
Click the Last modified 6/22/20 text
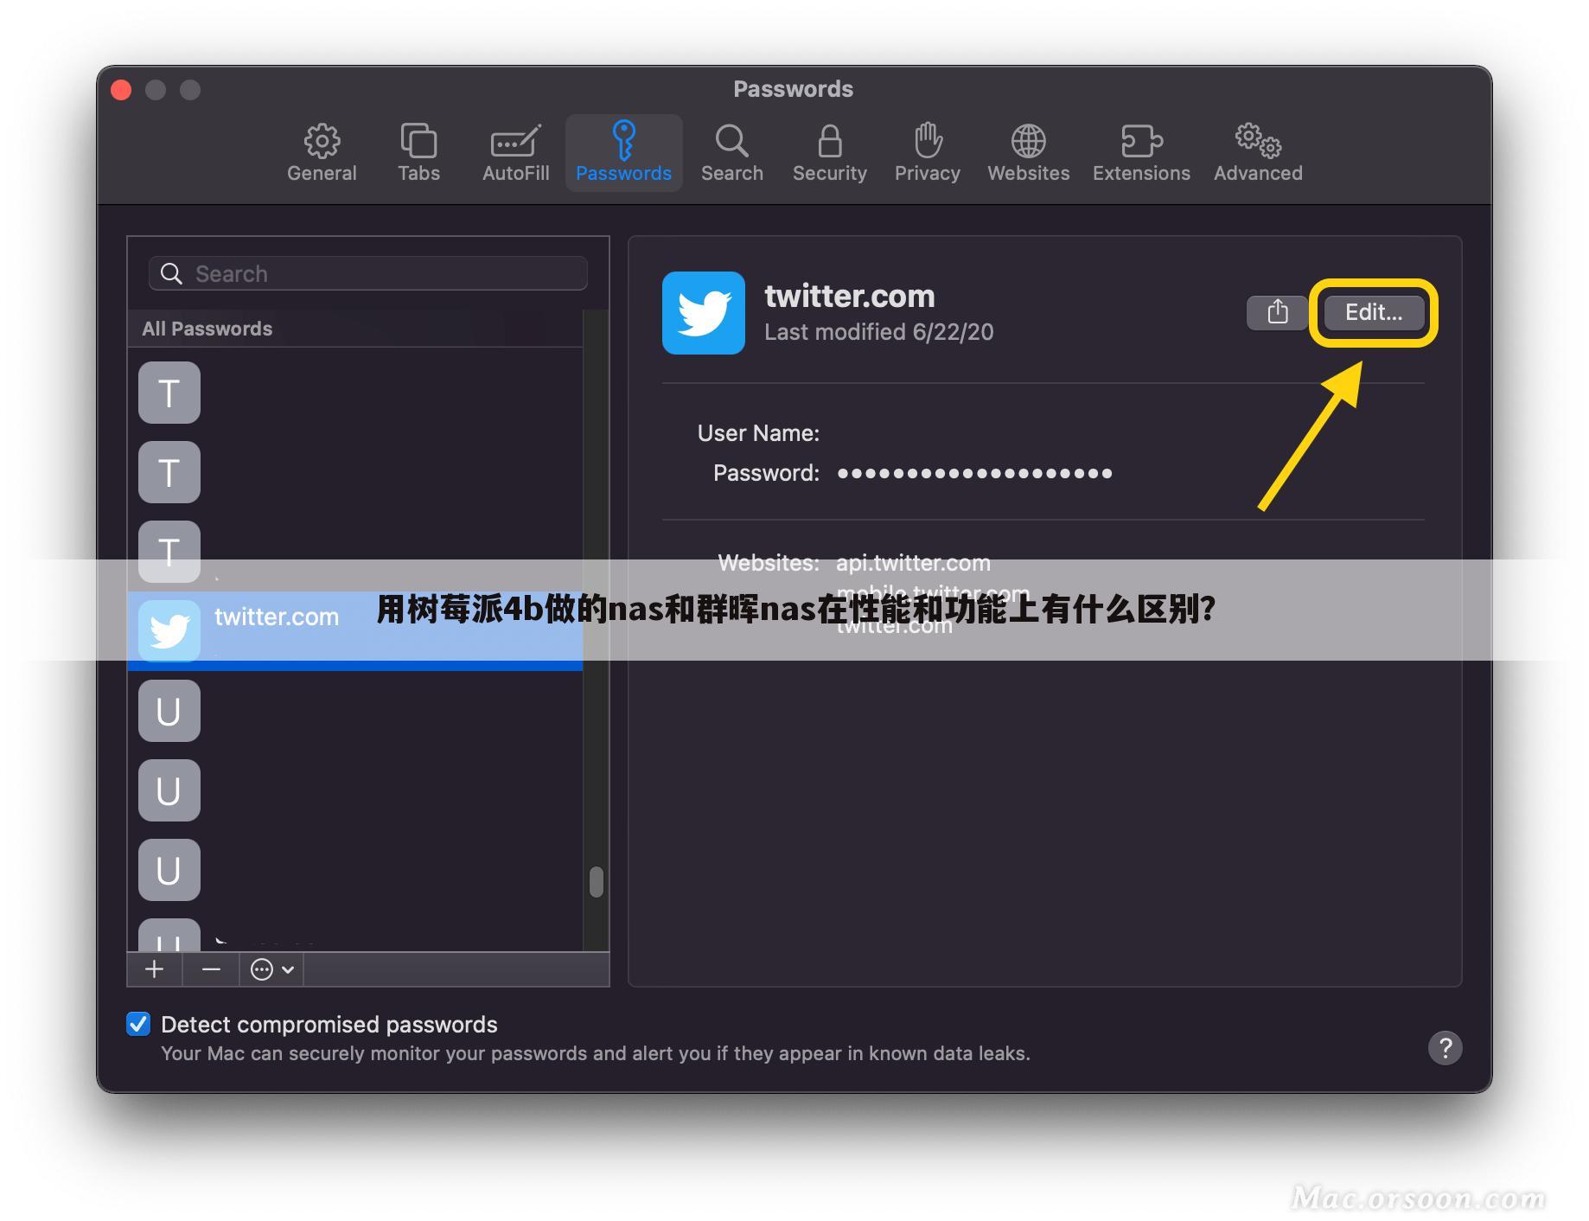(878, 332)
